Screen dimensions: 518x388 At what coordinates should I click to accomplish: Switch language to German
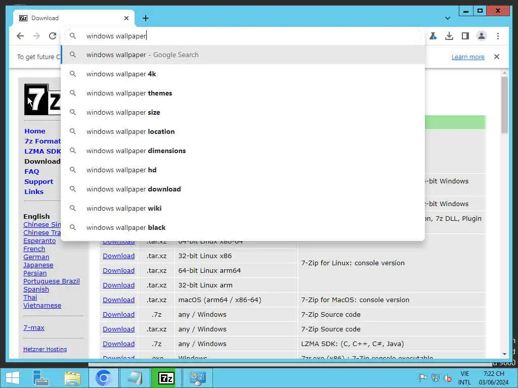pyautogui.click(x=36, y=257)
